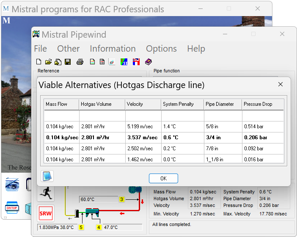This screenshot has height=237, width=297.
Task: Click the System Penalty column header
Action: [183, 104]
